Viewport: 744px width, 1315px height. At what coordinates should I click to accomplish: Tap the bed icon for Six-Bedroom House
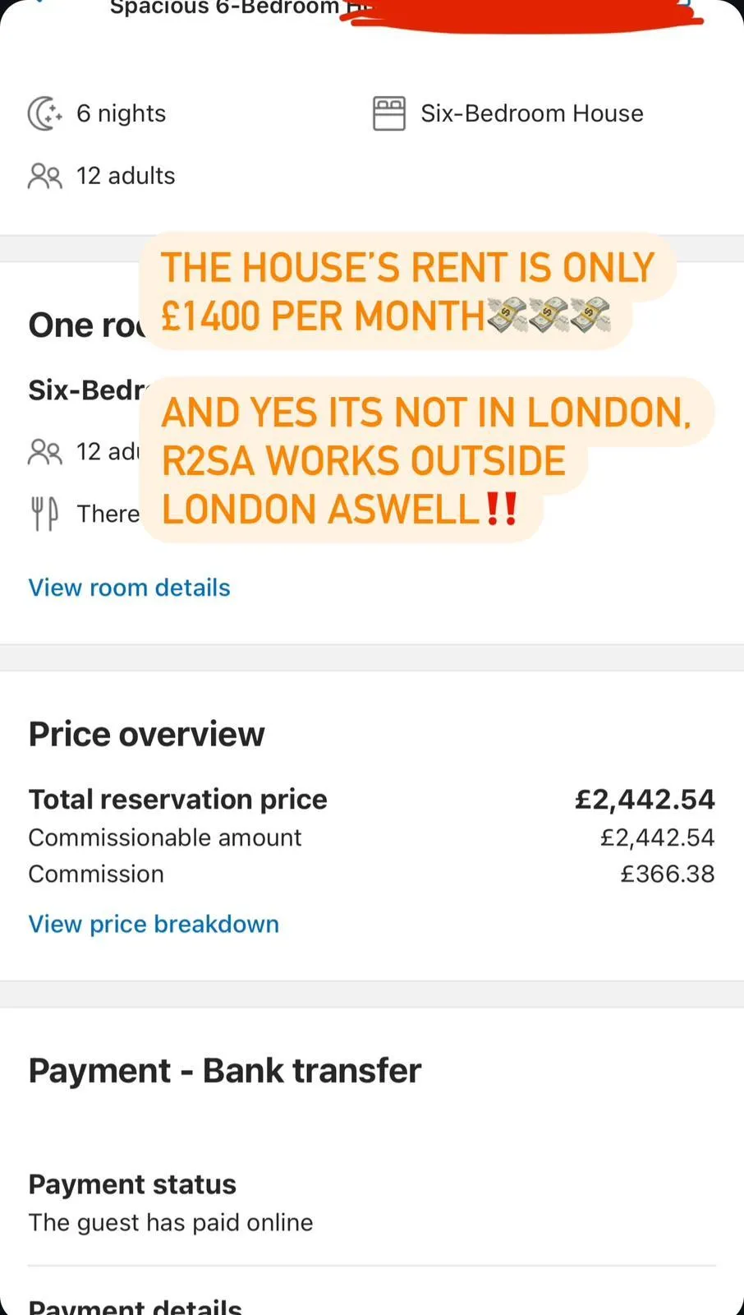click(389, 113)
